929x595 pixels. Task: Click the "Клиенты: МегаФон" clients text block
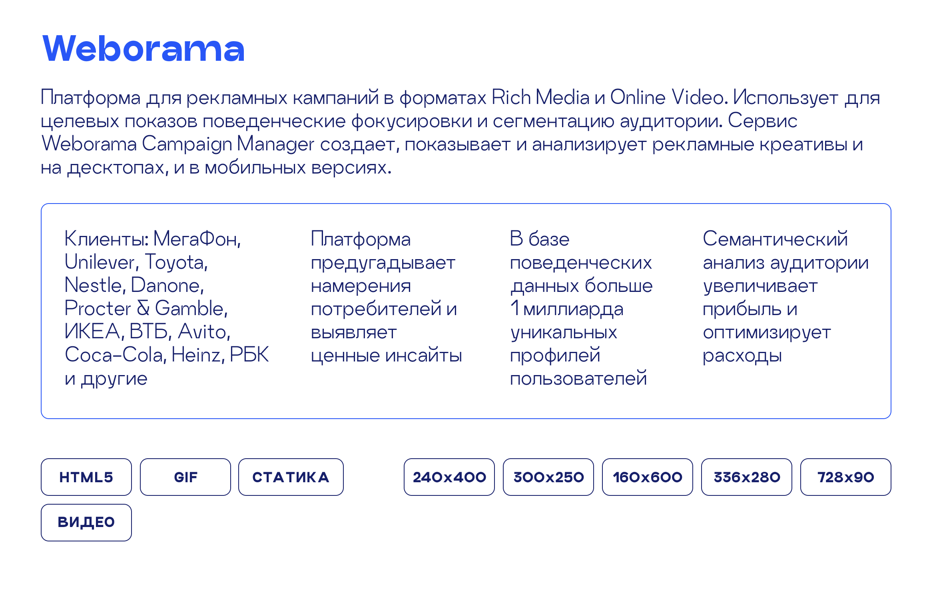tap(166, 308)
